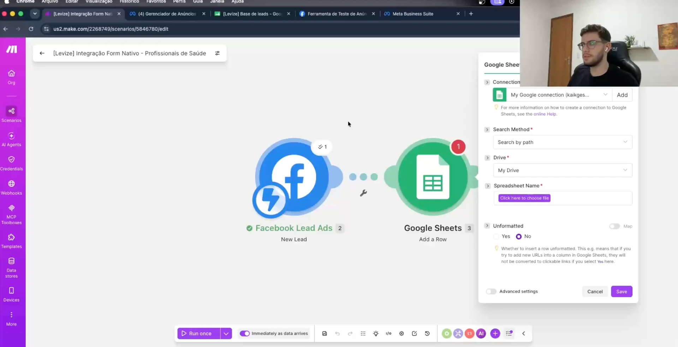
Task: Open the Google connection dropdown
Action: click(x=559, y=95)
